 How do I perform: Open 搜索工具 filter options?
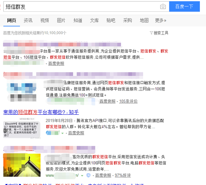click(159, 33)
